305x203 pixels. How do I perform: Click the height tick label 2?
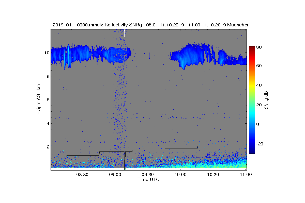click(48, 147)
